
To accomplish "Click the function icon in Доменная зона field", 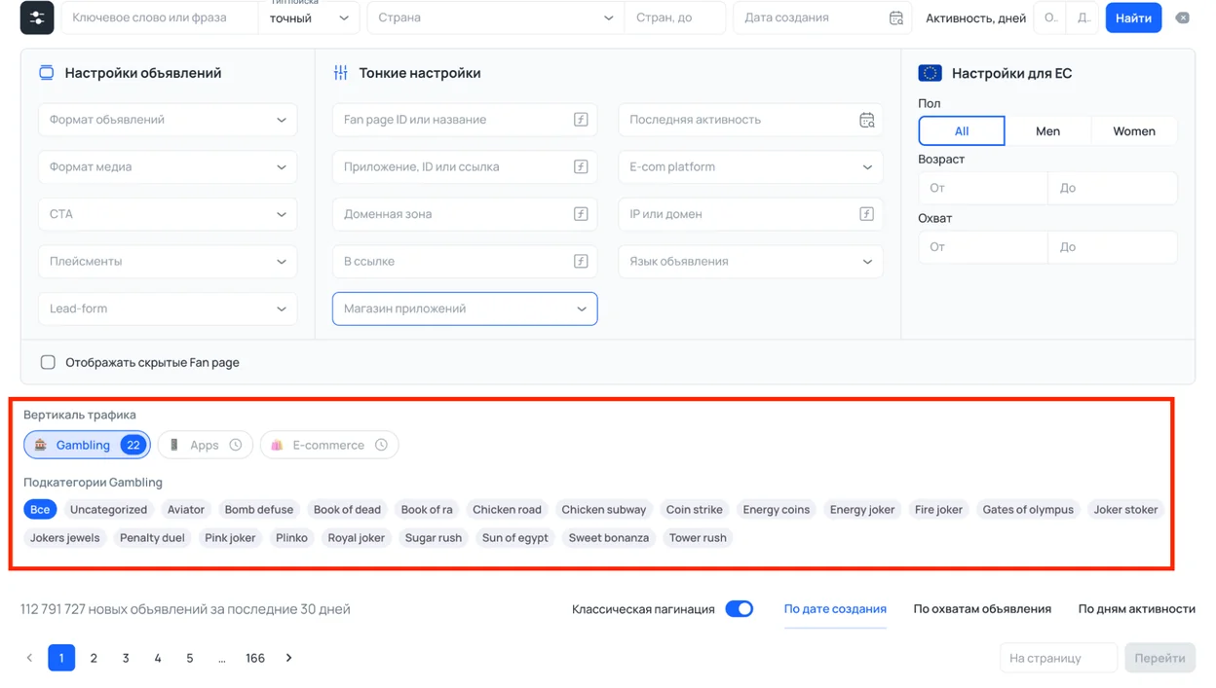I will 581,214.
